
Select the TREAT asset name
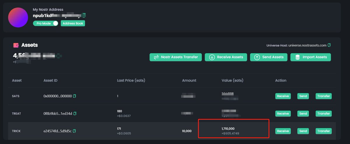click(x=16, y=113)
